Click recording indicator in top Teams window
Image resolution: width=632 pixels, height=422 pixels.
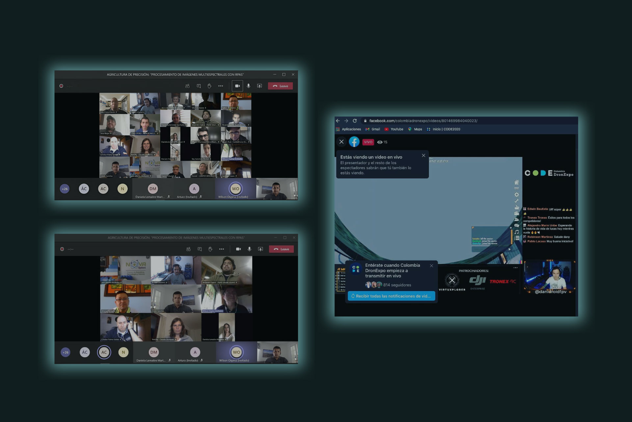[x=61, y=86]
